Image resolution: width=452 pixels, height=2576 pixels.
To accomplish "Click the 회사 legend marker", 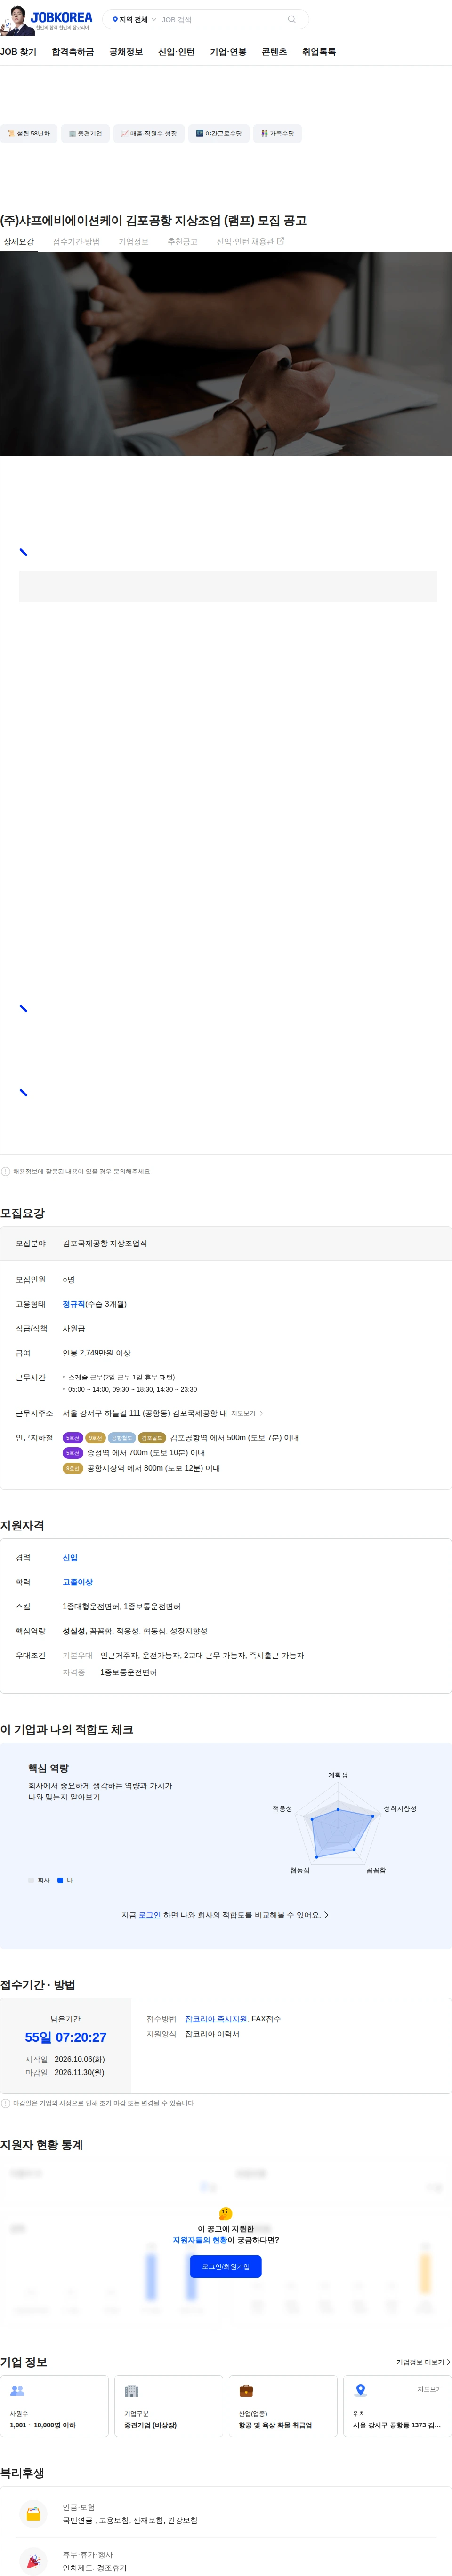I will coord(31,1880).
